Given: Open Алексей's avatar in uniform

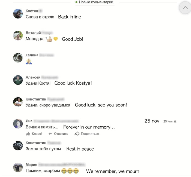Looking at the screenshot, I should coord(18,80).
